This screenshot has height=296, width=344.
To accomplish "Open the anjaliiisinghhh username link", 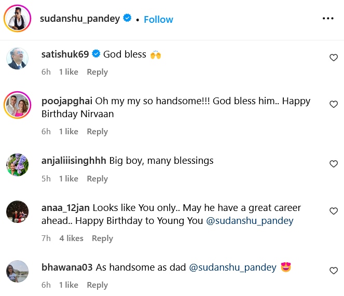I will (x=74, y=161).
